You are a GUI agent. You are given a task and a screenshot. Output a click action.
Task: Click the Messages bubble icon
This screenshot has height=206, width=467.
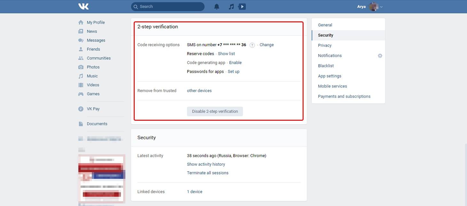coord(81,40)
